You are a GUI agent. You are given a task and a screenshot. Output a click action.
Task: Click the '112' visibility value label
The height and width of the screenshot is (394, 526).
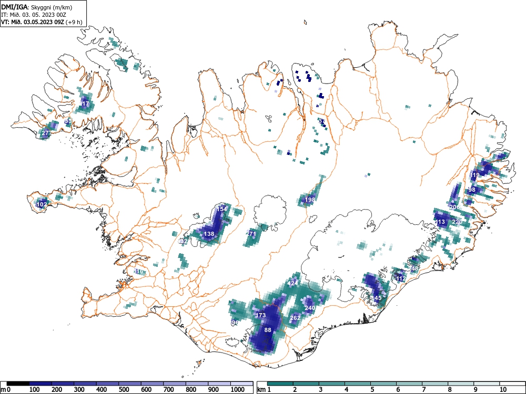click(x=401, y=278)
